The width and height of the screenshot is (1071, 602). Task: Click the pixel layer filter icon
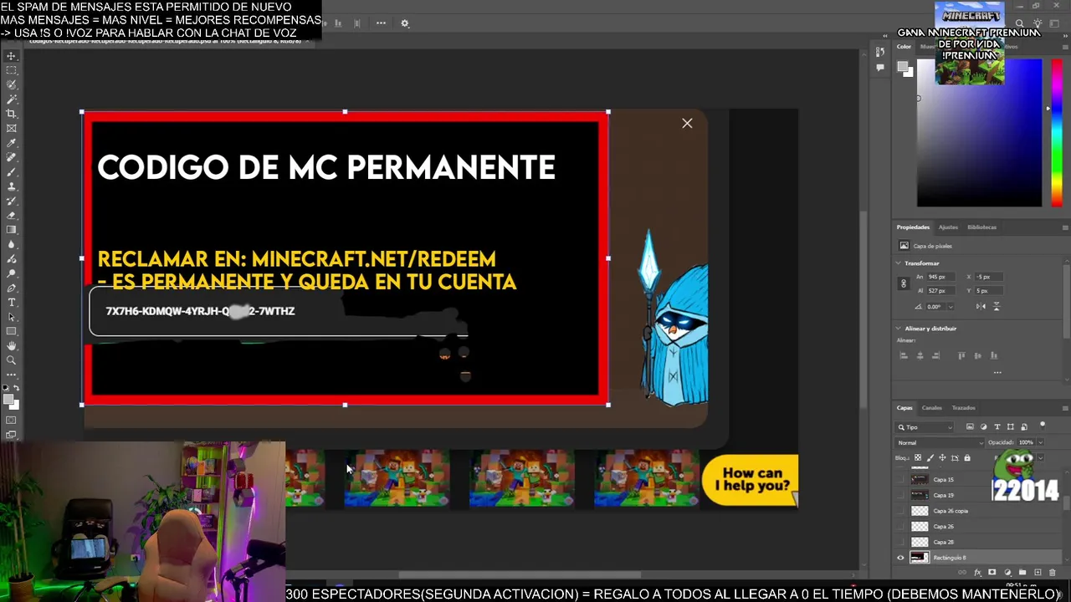[x=970, y=427]
